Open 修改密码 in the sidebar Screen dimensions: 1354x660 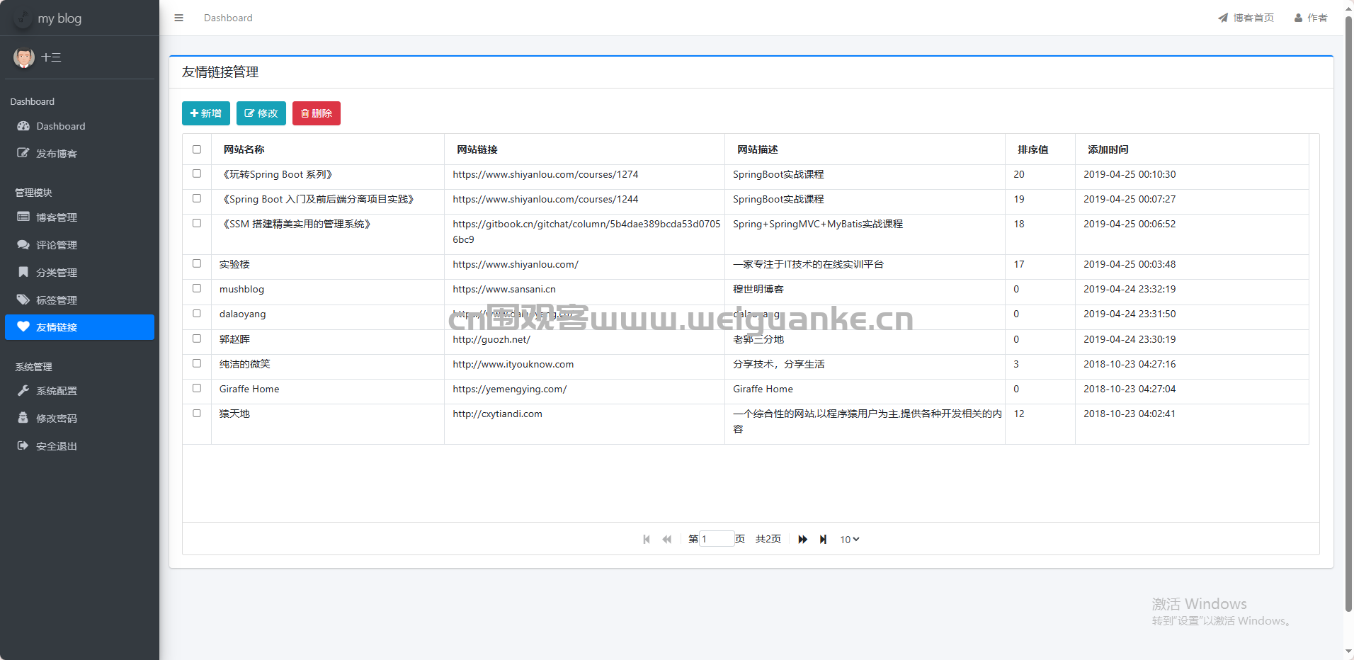(79, 418)
